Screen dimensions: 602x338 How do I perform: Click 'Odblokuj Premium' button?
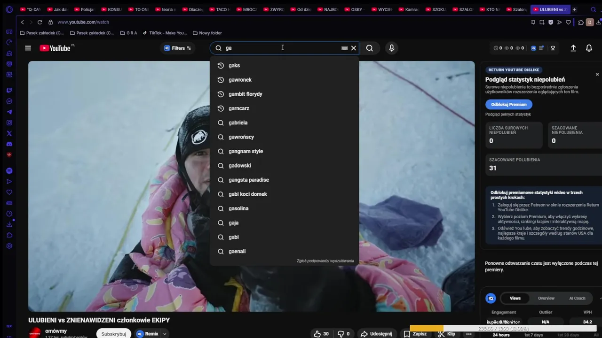(x=509, y=104)
